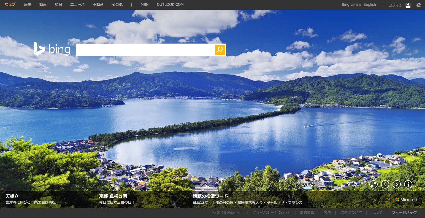Click the フィードバック footer link
Image resolution: width=425 pixels, height=218 pixels.
pyautogui.click(x=404, y=212)
